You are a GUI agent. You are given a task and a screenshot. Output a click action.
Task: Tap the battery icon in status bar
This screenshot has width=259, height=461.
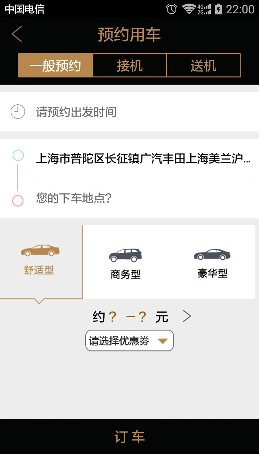click(218, 9)
